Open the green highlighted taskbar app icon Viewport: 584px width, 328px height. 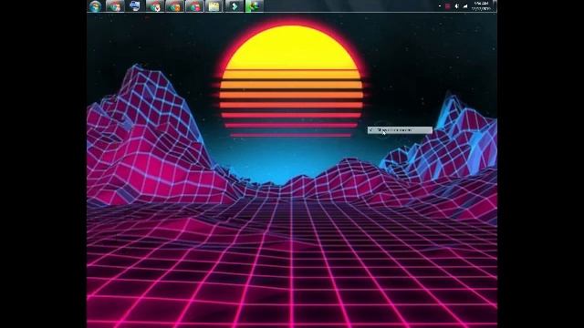click(255, 6)
